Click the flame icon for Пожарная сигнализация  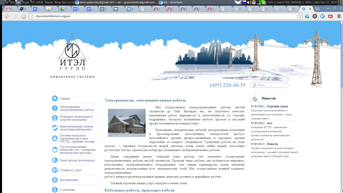pyautogui.click(x=55, y=118)
